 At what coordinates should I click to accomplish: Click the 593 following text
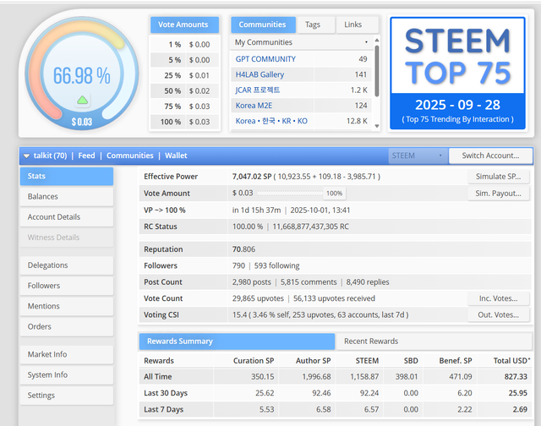tap(276, 265)
